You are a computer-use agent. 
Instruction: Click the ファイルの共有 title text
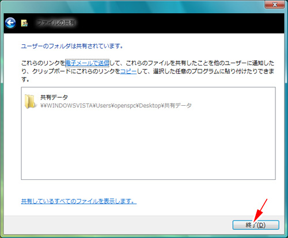click(56, 23)
